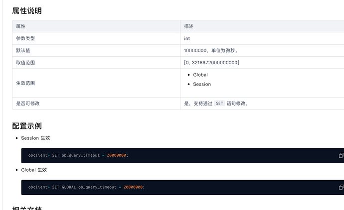Select the 属性 column header

pyautogui.click(x=21, y=26)
